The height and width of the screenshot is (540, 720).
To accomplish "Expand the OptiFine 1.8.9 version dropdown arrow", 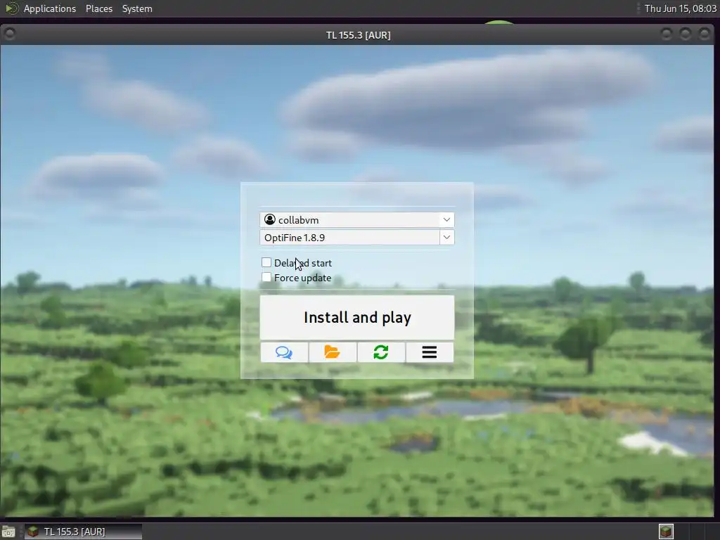I will click(446, 238).
